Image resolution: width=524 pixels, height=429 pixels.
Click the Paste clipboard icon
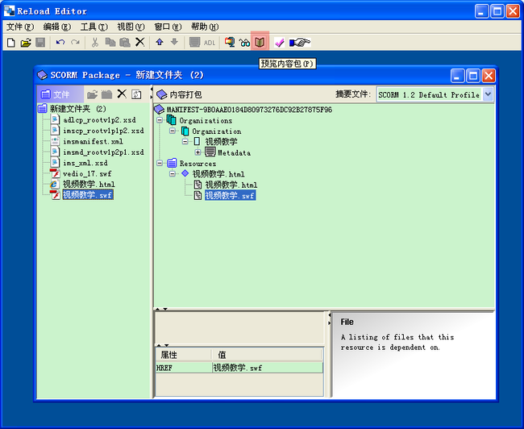tap(125, 43)
